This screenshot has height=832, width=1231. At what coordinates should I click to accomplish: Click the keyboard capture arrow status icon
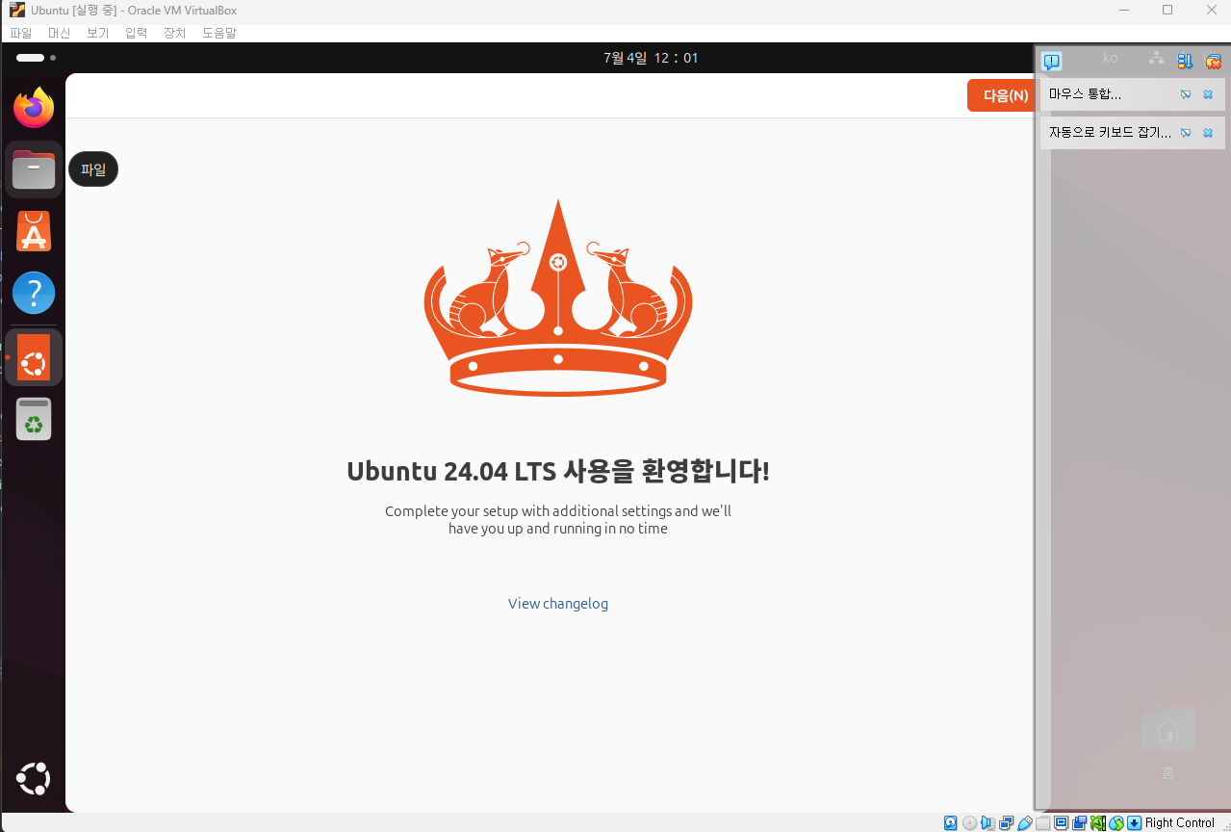click(1135, 822)
